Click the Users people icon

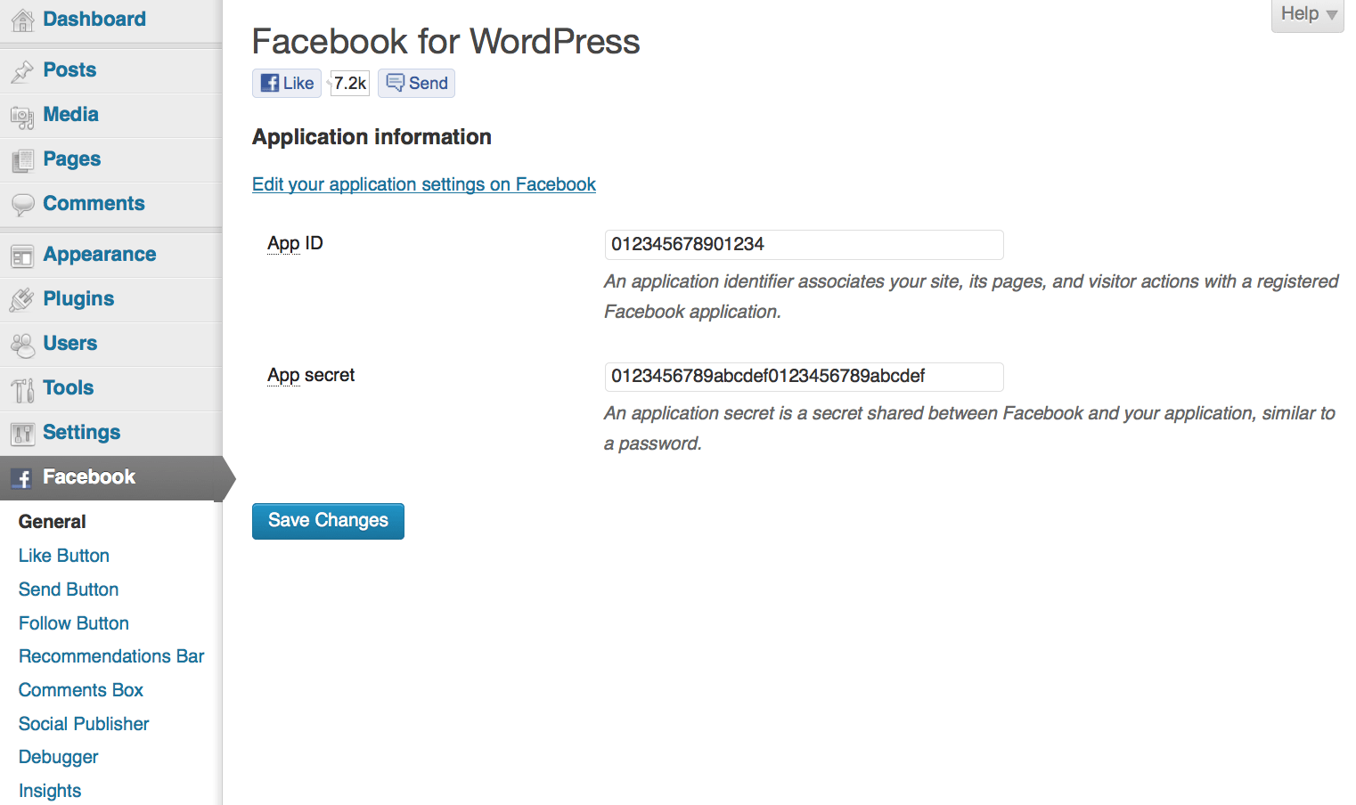click(x=22, y=345)
